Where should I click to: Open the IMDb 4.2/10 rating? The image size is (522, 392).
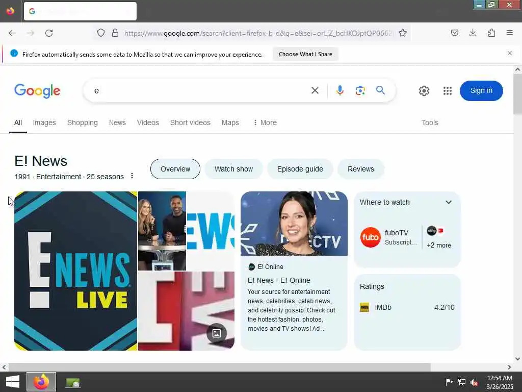point(407,307)
